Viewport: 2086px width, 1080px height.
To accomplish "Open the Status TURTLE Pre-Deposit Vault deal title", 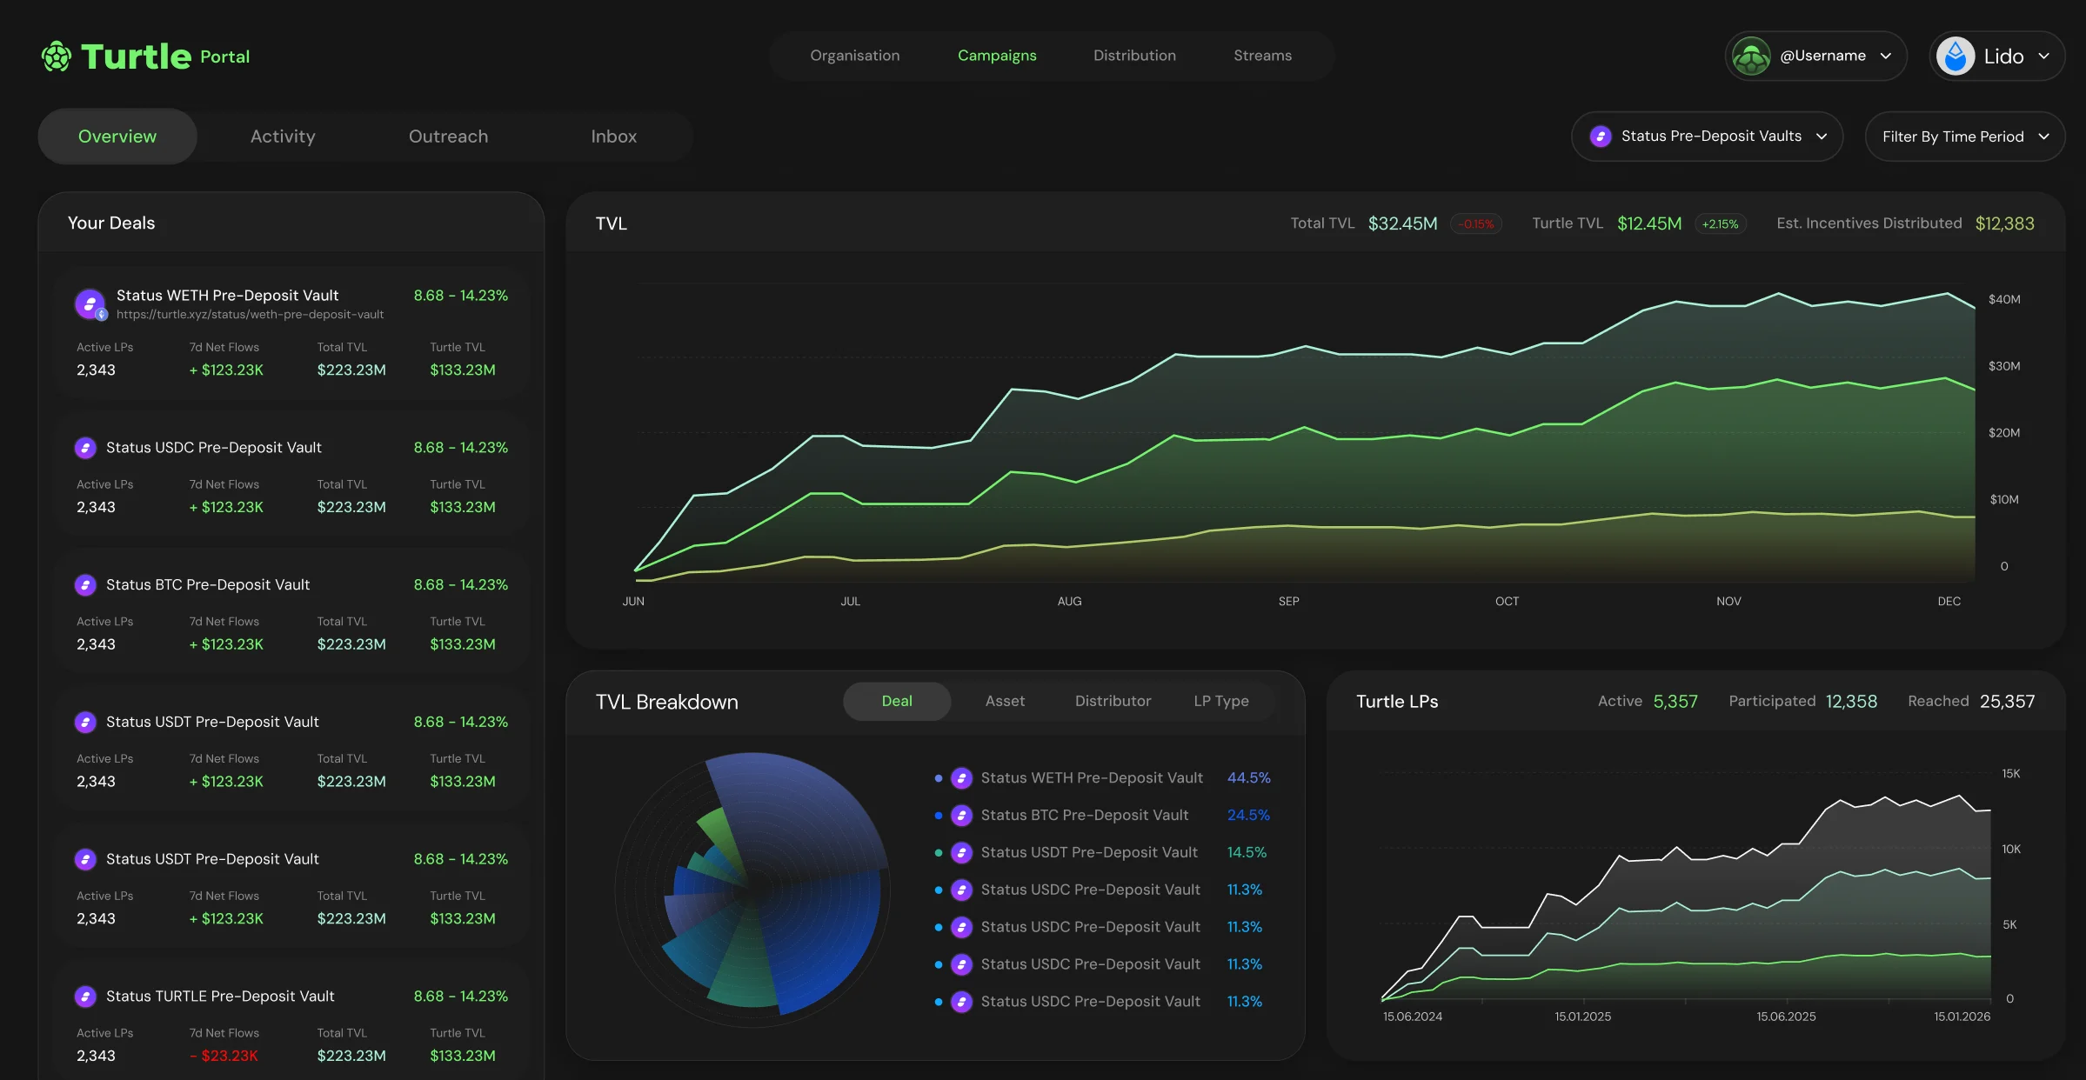I will click(219, 997).
